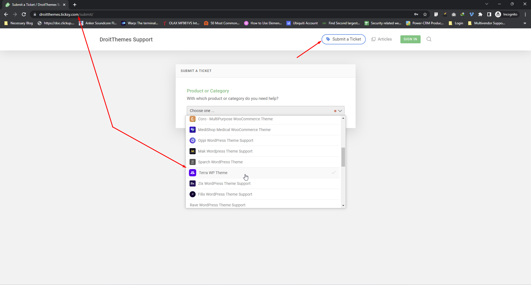This screenshot has width=531, height=285.
Task: Click the Terra WP Theme purple icon
Action: point(193,173)
